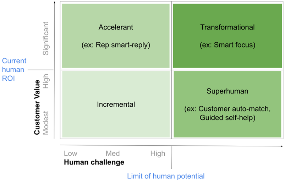Click the Guided self-help example text

click(228, 118)
